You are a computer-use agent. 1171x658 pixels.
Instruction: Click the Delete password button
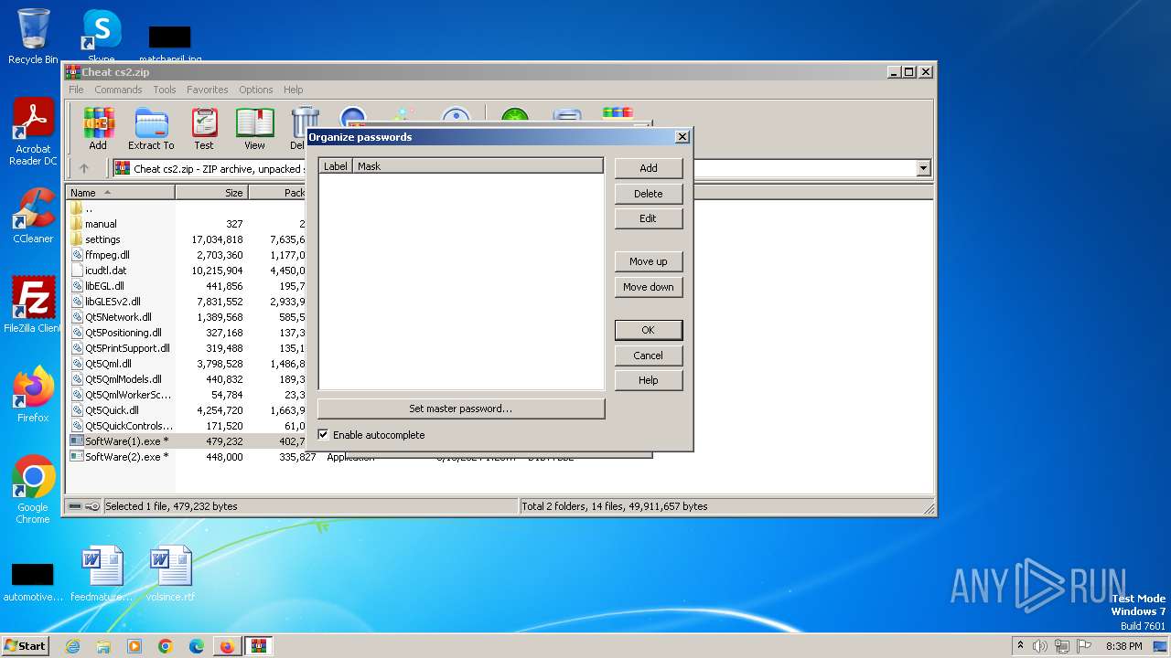pos(649,194)
